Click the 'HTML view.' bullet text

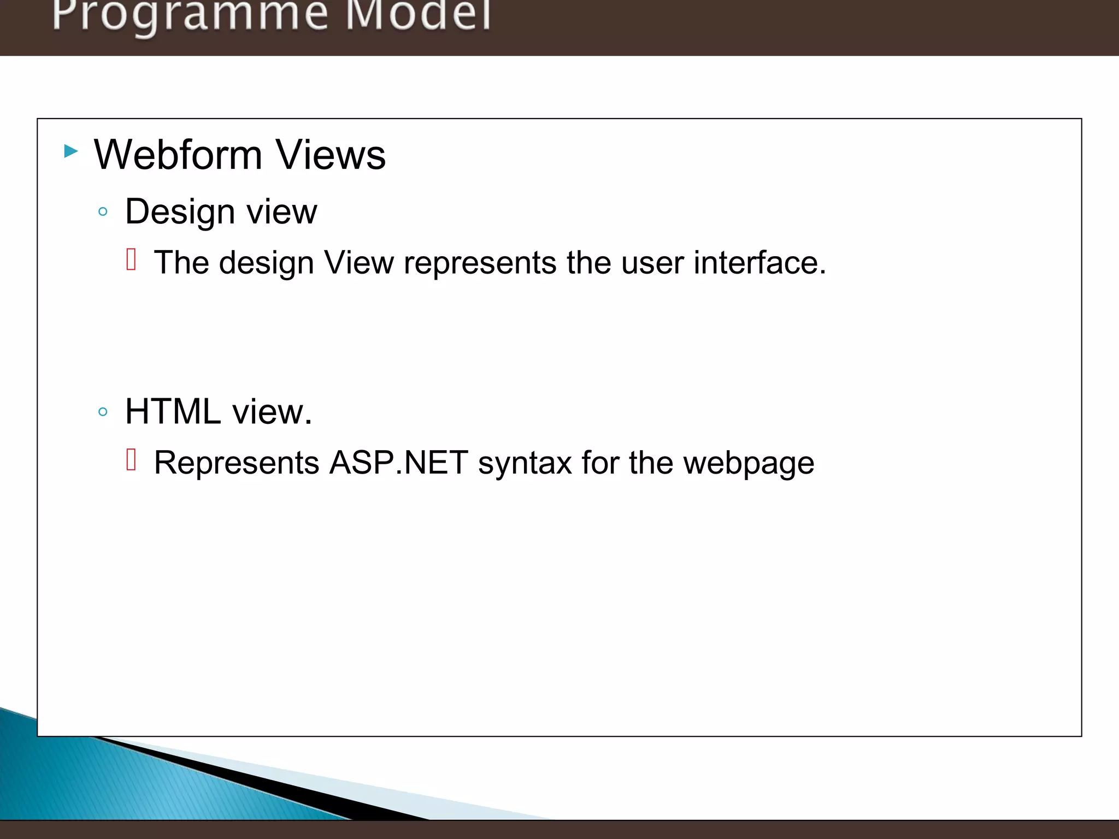[x=219, y=411]
